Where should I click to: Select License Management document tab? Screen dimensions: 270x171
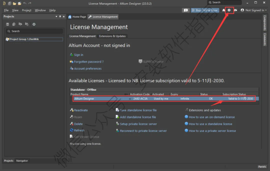click(103, 17)
